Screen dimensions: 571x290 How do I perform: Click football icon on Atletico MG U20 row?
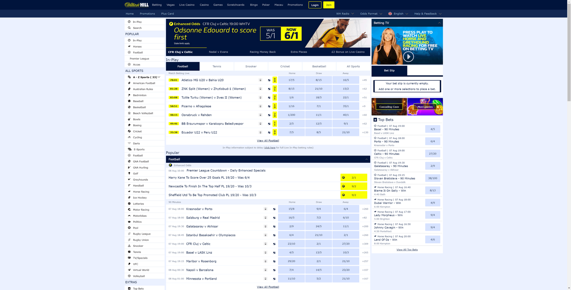[269, 80]
